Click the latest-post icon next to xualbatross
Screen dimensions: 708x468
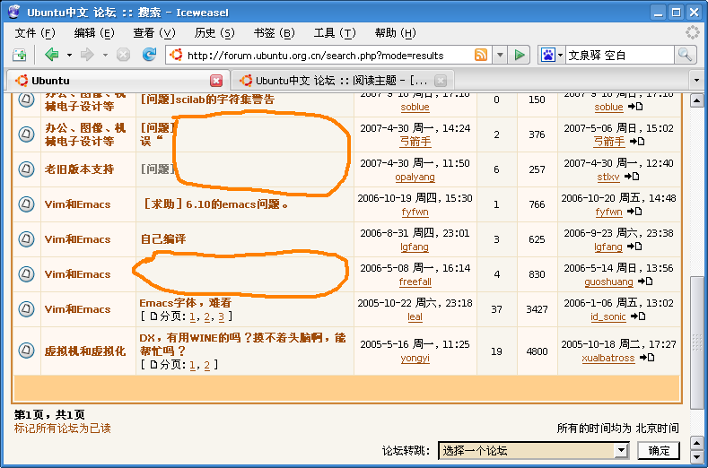647,358
